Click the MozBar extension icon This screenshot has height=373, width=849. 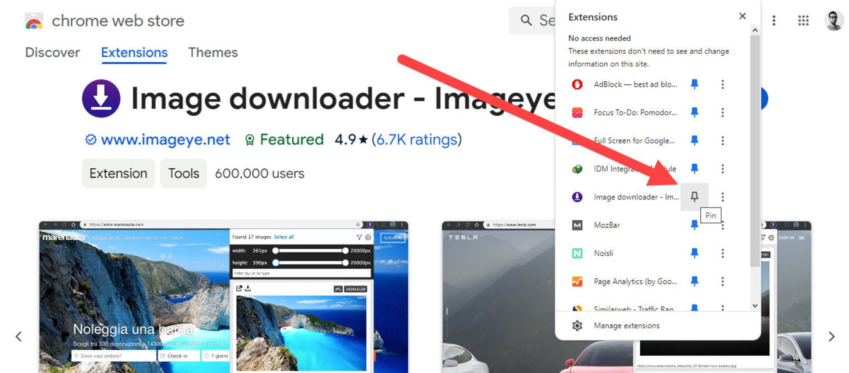[577, 225]
